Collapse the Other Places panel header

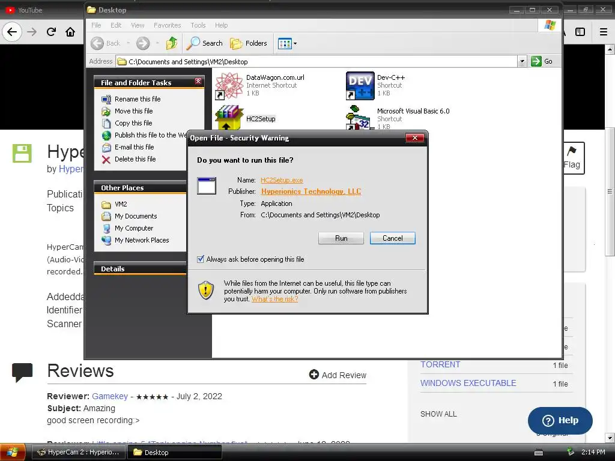(x=141, y=188)
